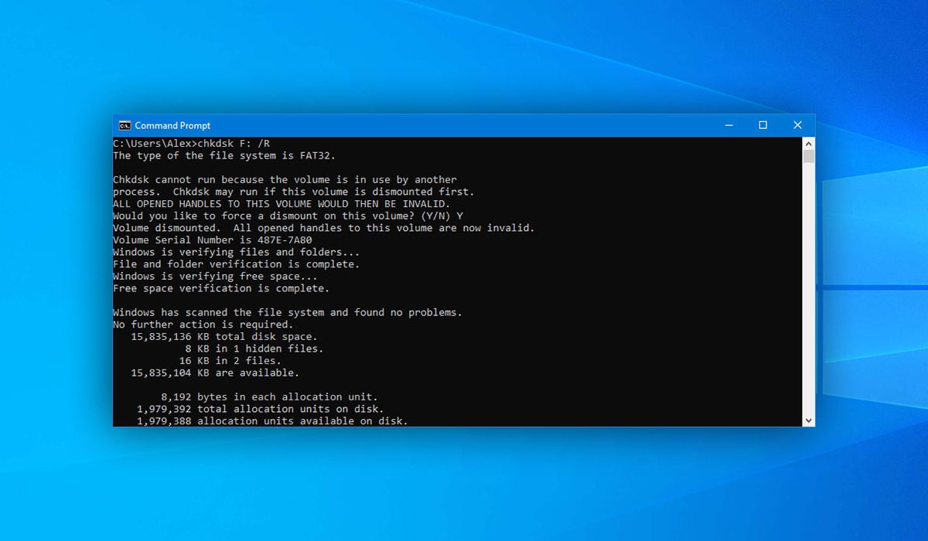Maximize the Command Prompt window

763,125
